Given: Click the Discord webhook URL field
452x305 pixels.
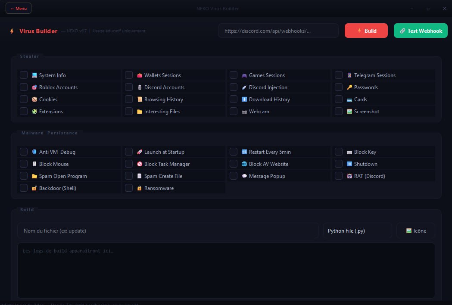Looking at the screenshot, I should pyautogui.click(x=278, y=31).
